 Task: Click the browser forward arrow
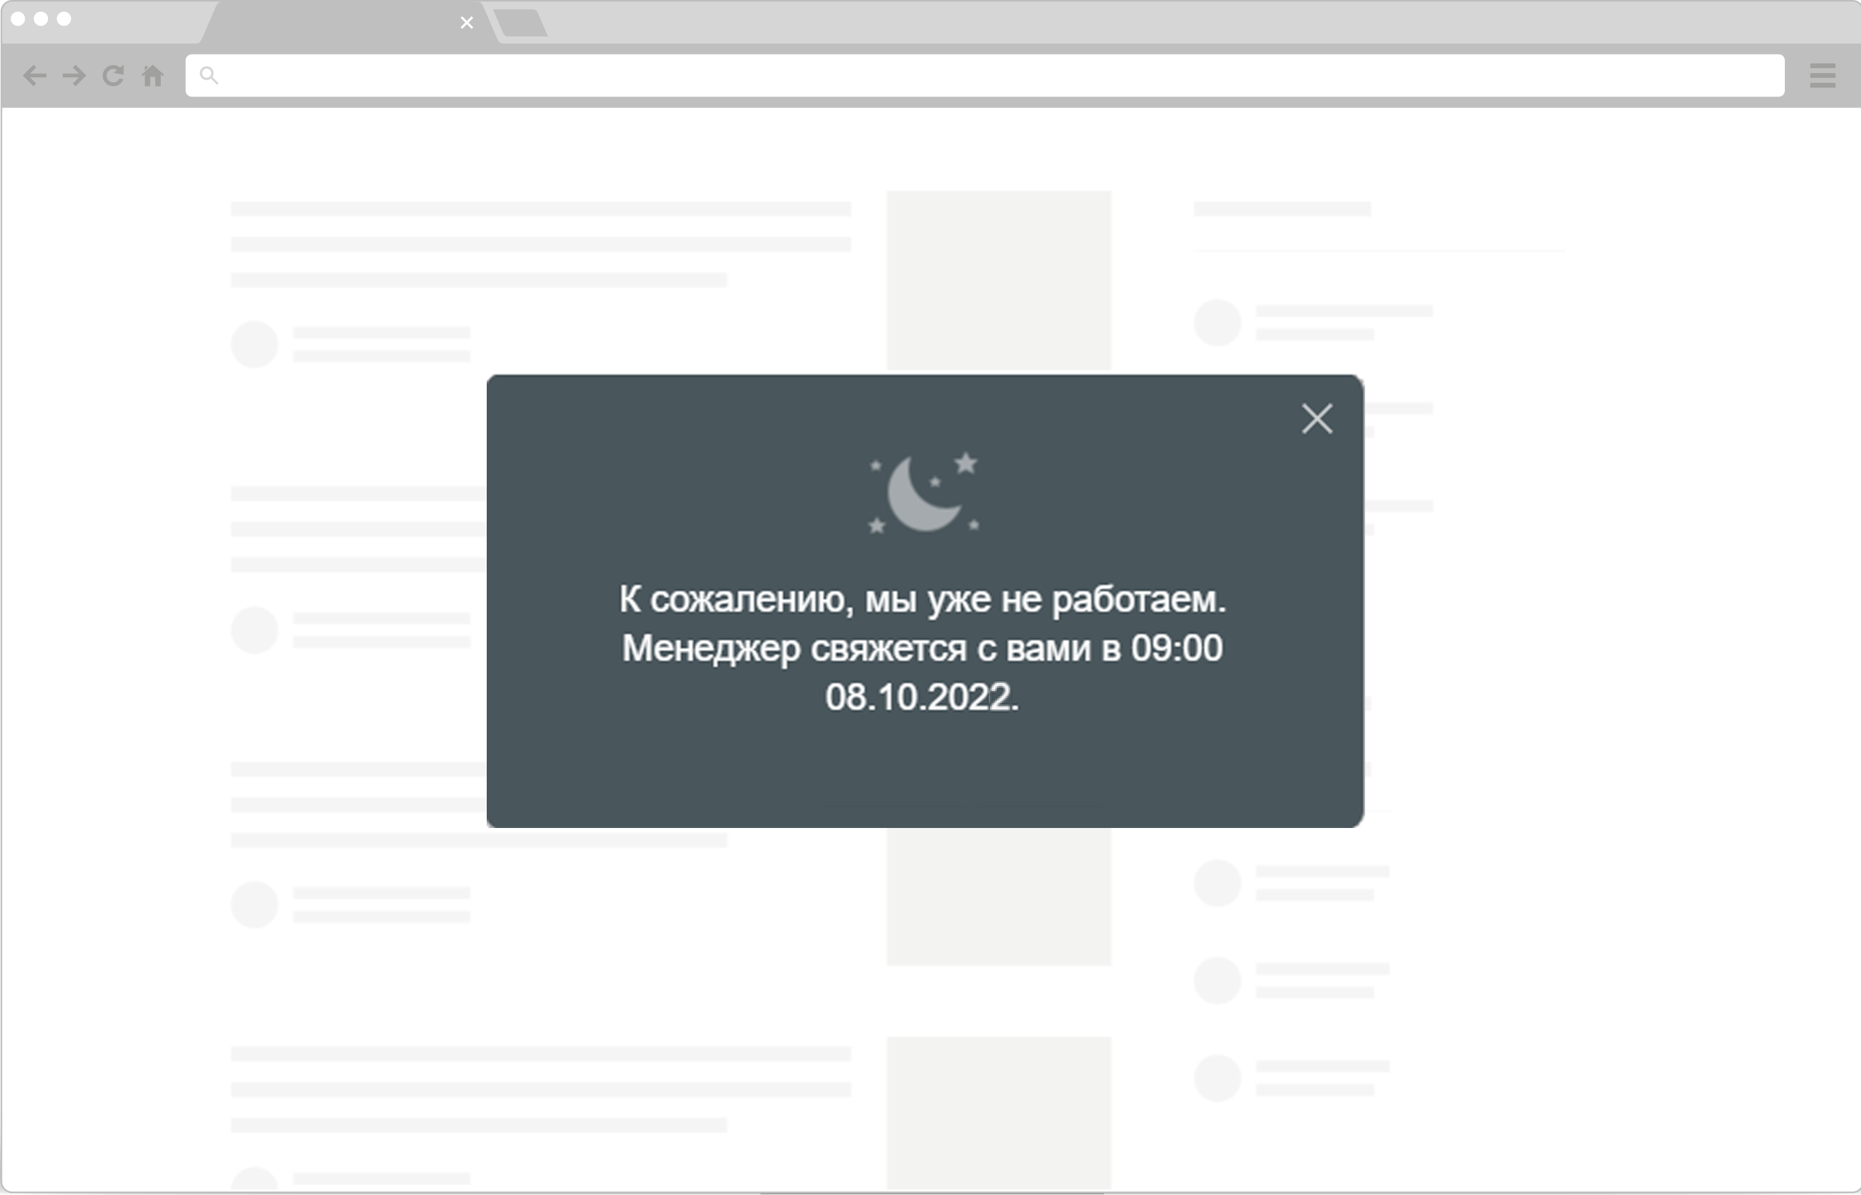tap(74, 75)
